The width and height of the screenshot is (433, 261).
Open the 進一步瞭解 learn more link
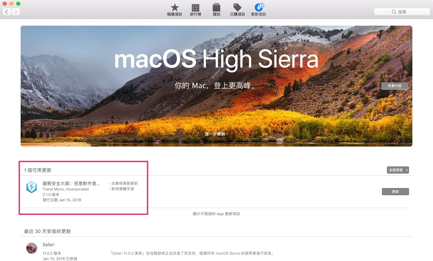[x=216, y=134]
